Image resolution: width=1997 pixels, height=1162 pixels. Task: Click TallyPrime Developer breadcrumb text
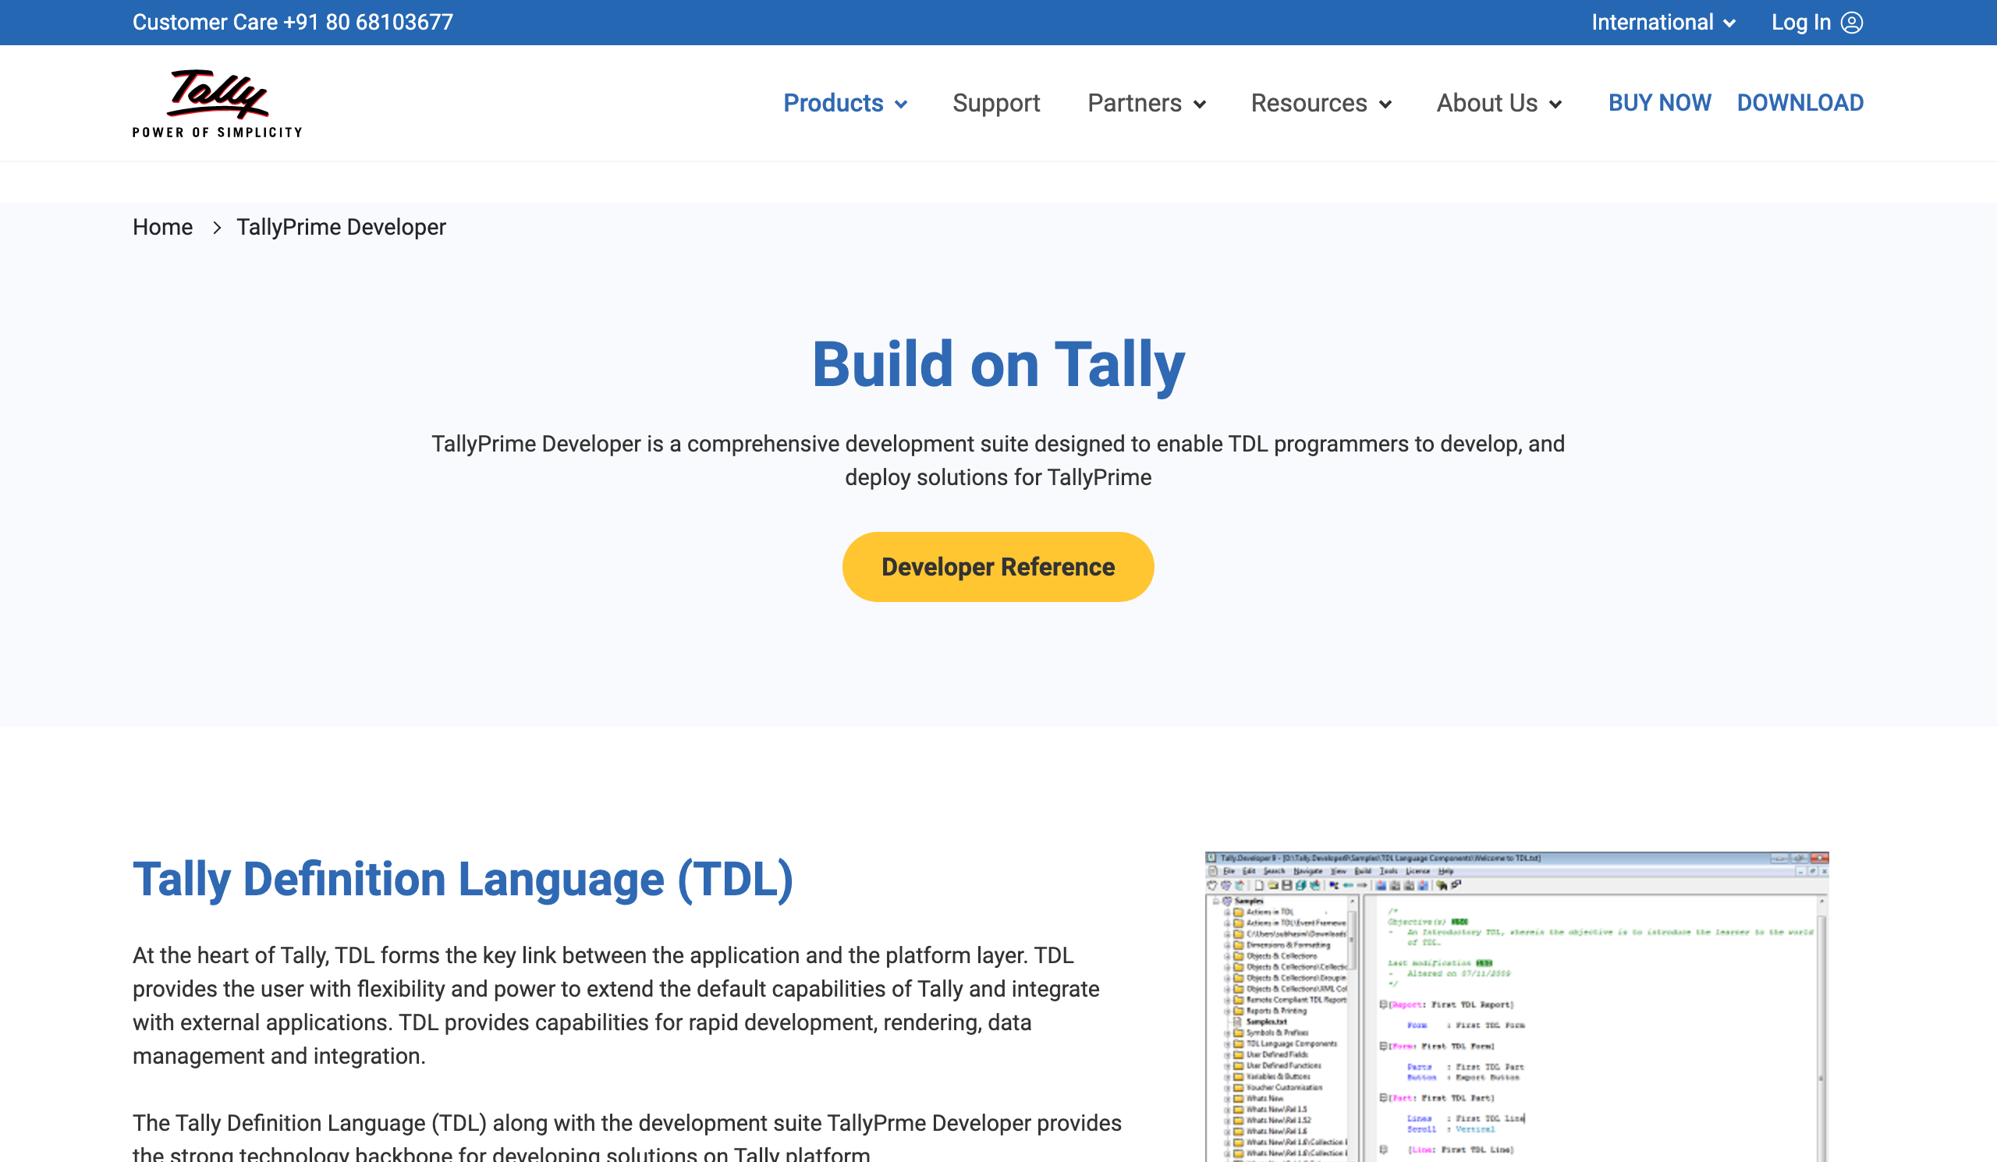(342, 227)
